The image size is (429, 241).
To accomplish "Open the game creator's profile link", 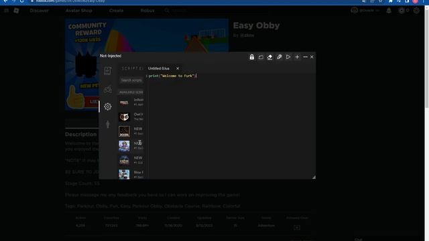I will [x=247, y=35].
